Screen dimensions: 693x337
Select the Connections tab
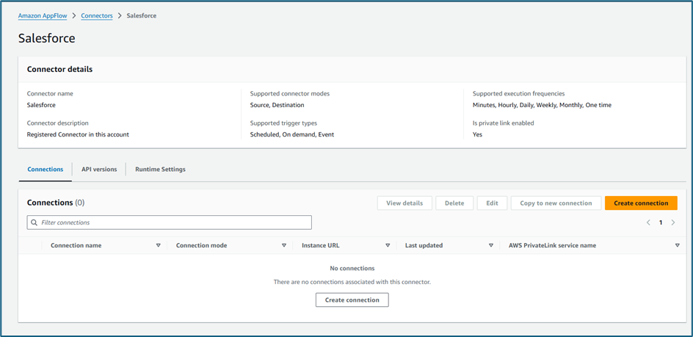click(x=45, y=170)
